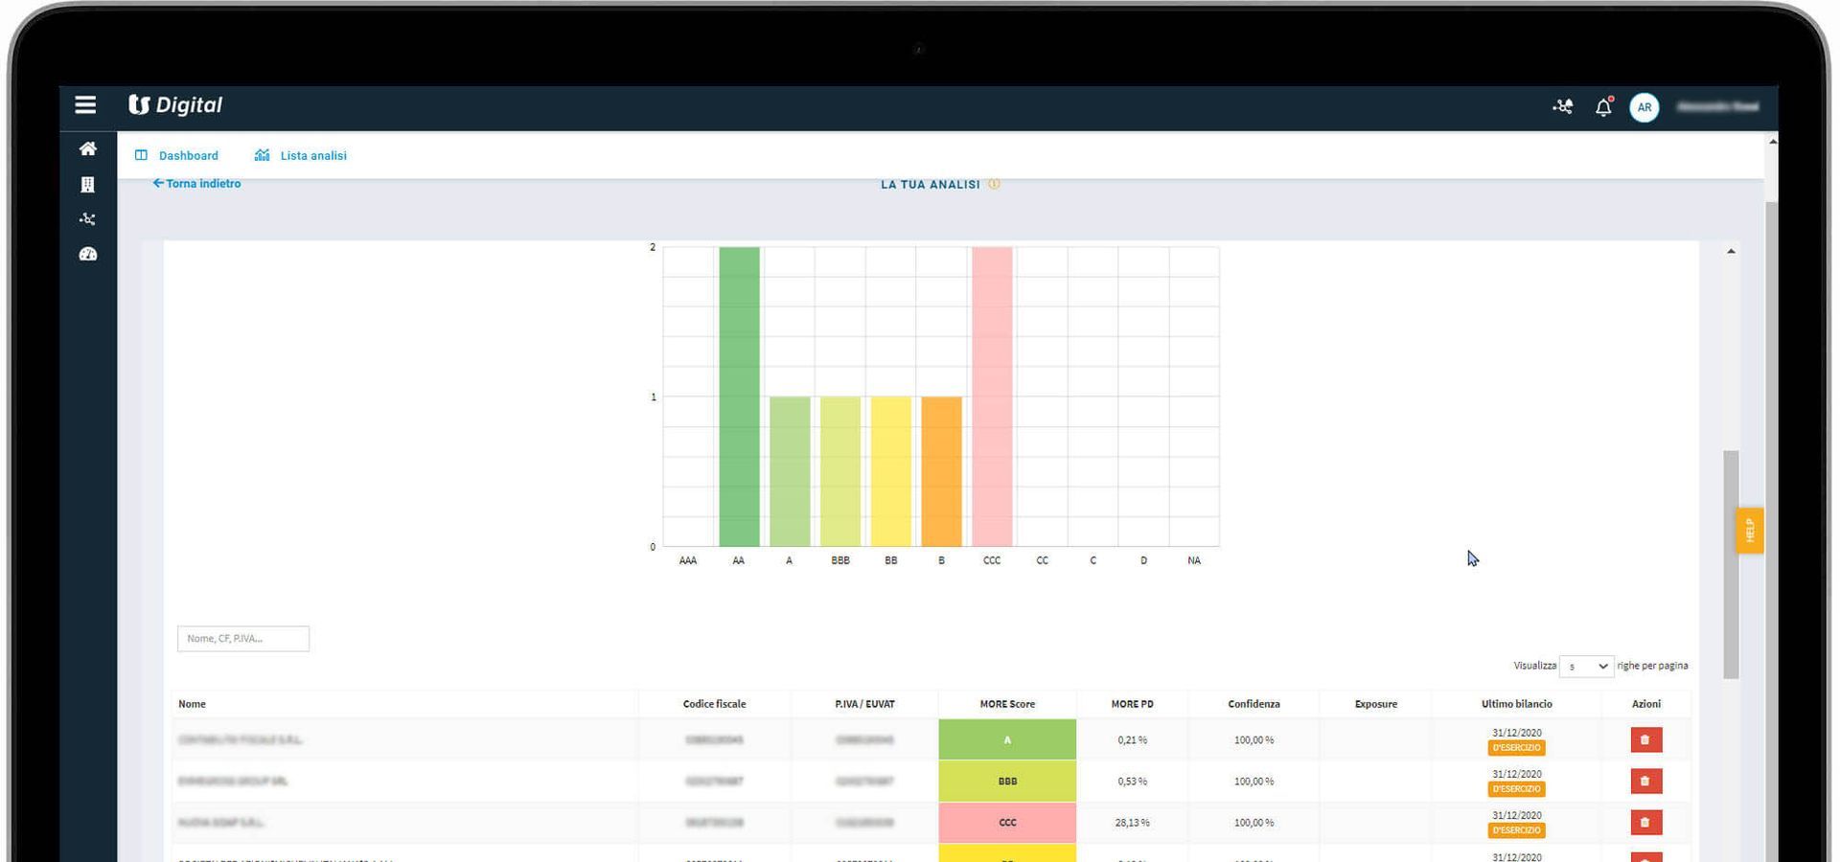Go back via Torna indietro link

coord(196,183)
